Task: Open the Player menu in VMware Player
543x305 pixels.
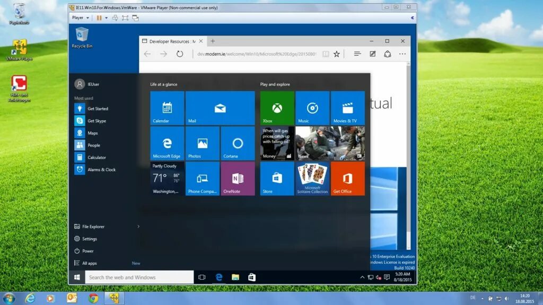Action: [x=78, y=17]
